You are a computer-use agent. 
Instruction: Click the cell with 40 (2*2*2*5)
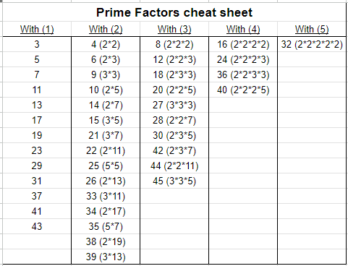[243, 90]
